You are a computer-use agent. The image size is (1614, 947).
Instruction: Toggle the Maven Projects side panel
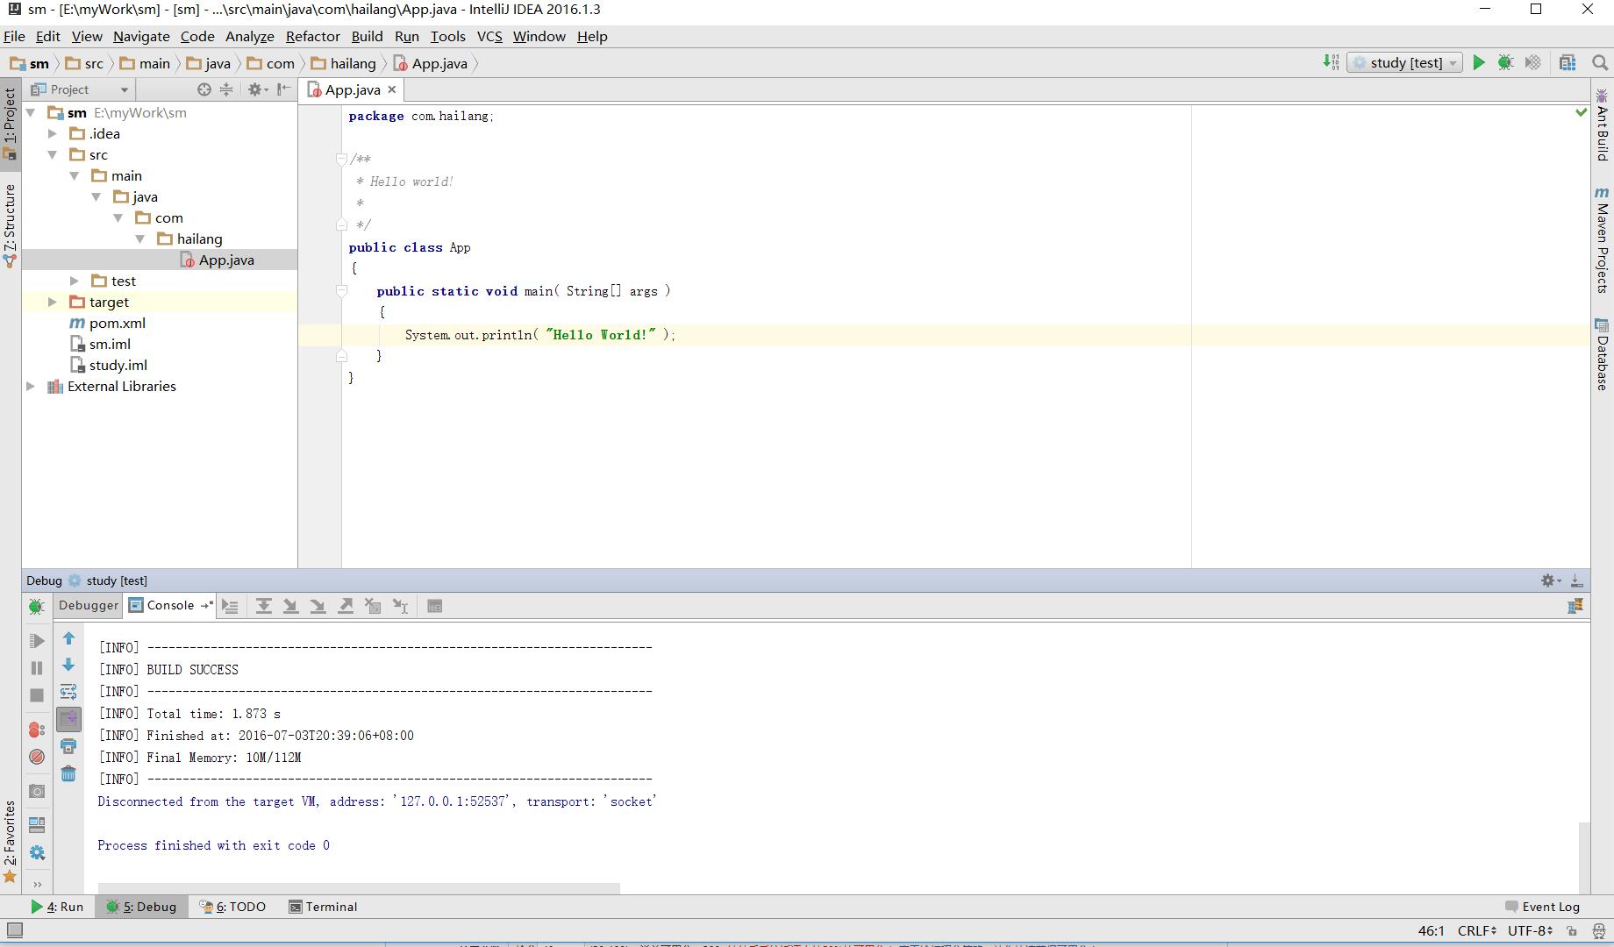1602,239
